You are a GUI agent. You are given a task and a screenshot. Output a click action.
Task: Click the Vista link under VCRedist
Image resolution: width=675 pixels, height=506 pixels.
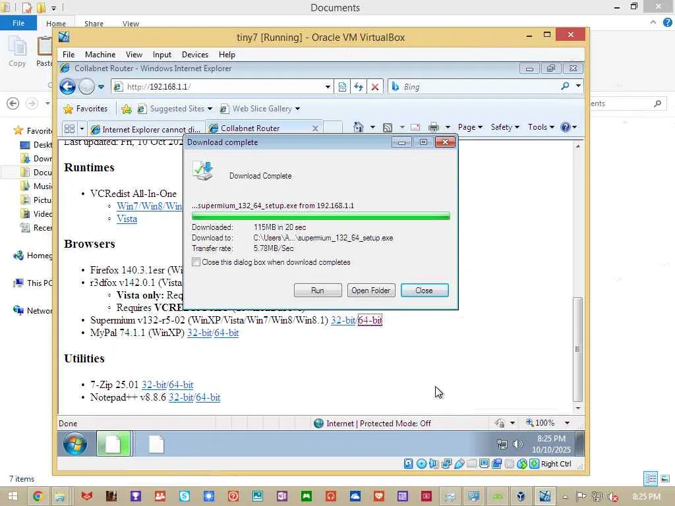point(127,219)
